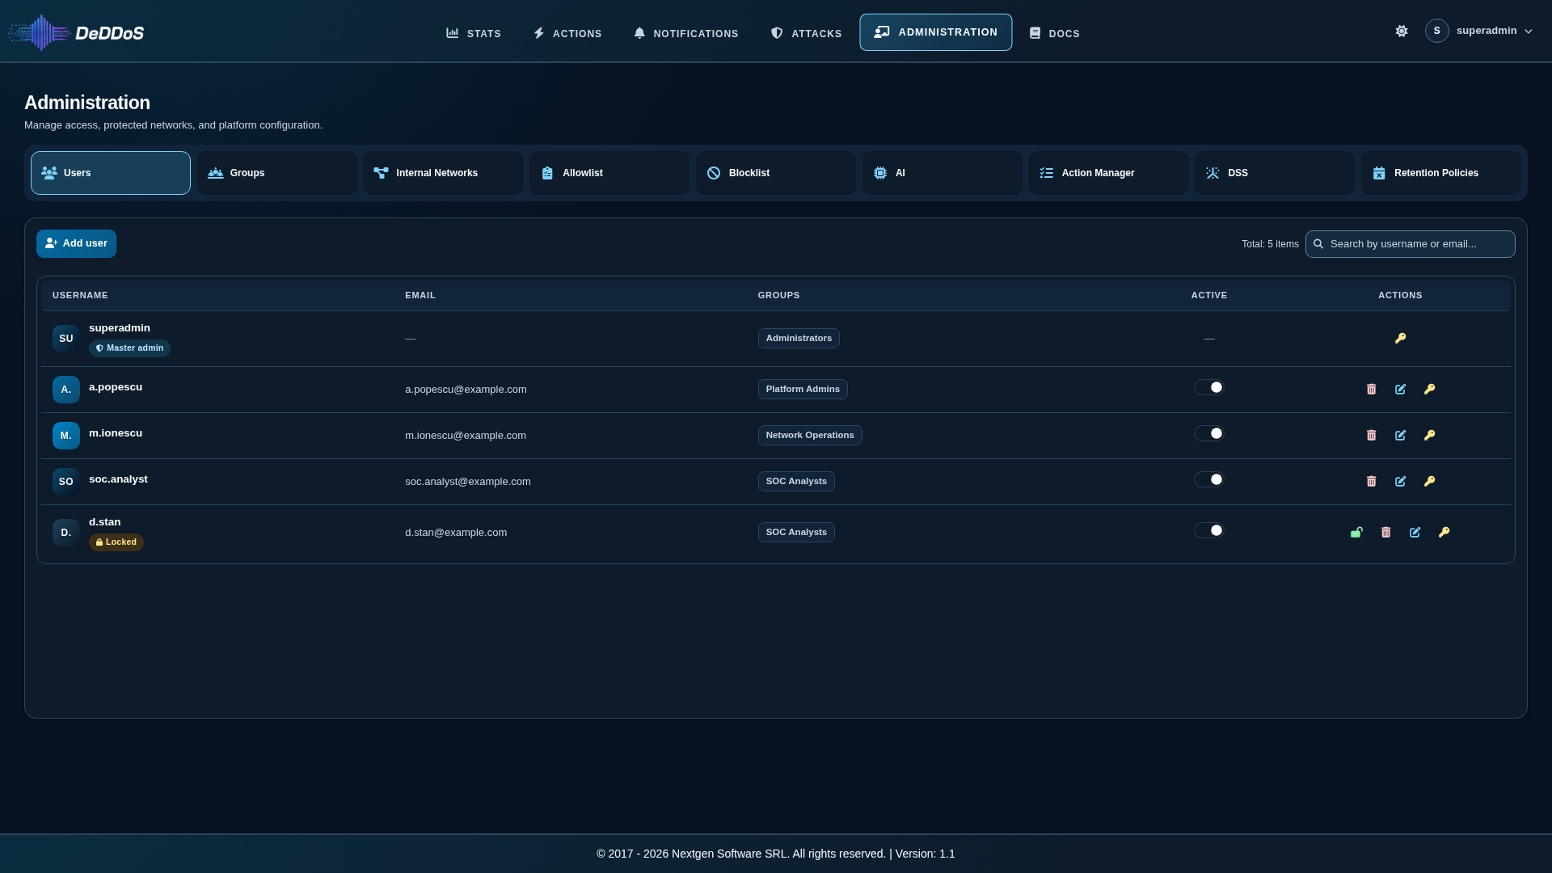The height and width of the screenshot is (873, 1552).
Task: Open the Actions nav item
Action: [x=567, y=34]
